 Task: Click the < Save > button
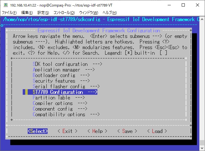pos(127,131)
